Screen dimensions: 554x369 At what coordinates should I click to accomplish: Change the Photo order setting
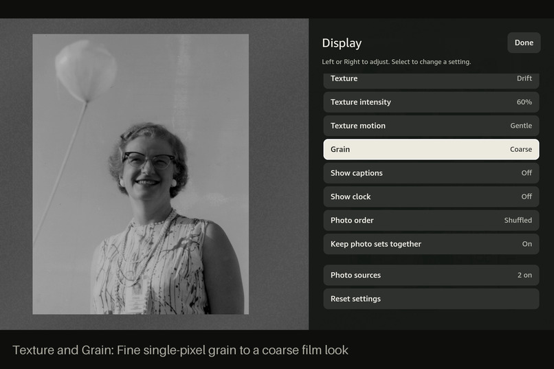(x=431, y=221)
